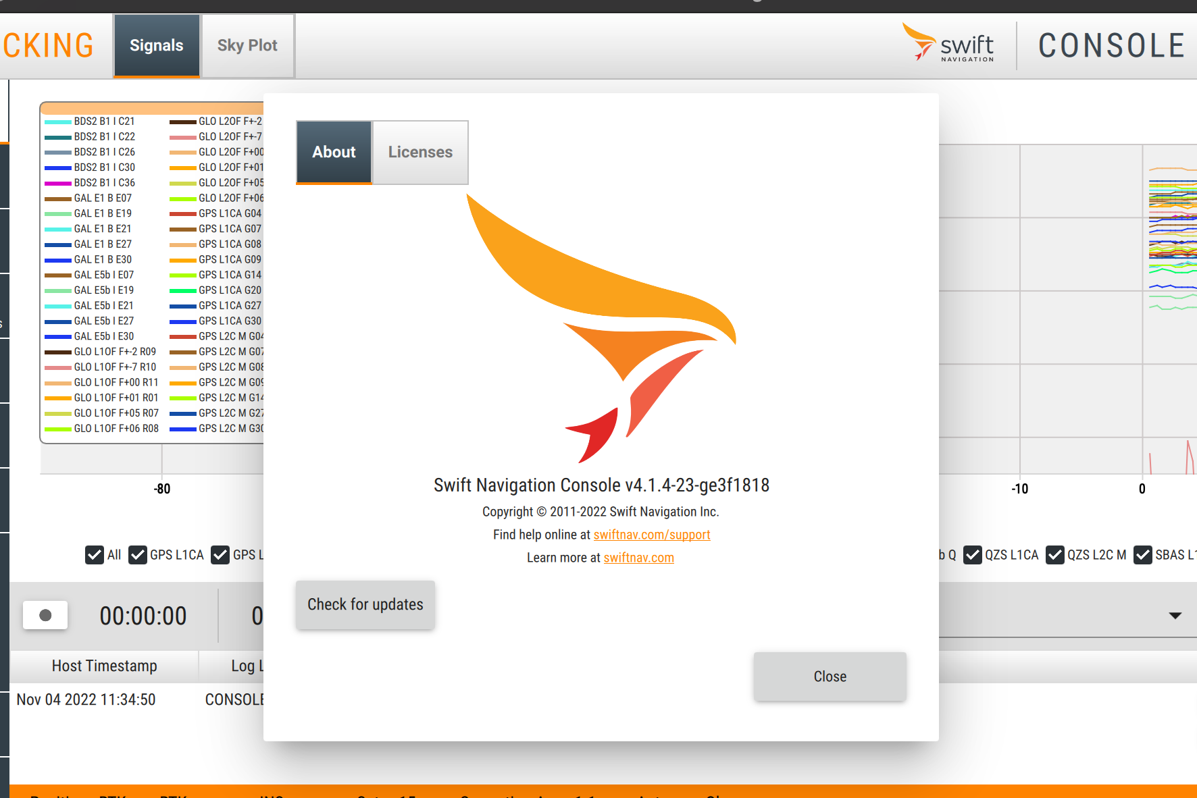
Task: Toggle the All signals checkbox
Action: coord(95,555)
